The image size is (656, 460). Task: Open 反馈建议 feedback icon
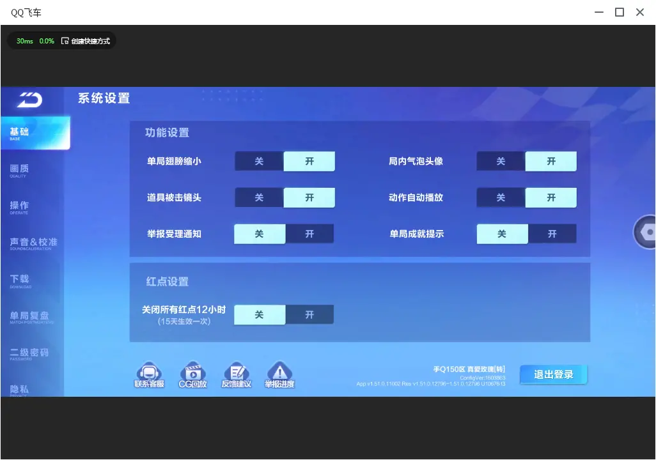pyautogui.click(x=237, y=374)
